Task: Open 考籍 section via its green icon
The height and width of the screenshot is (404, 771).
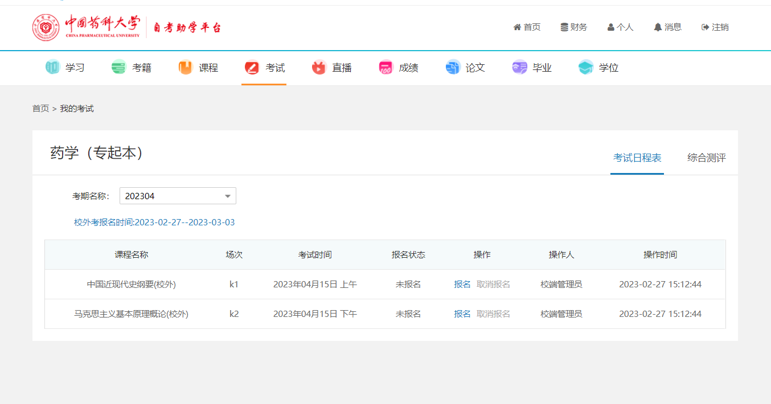Action: coord(118,68)
